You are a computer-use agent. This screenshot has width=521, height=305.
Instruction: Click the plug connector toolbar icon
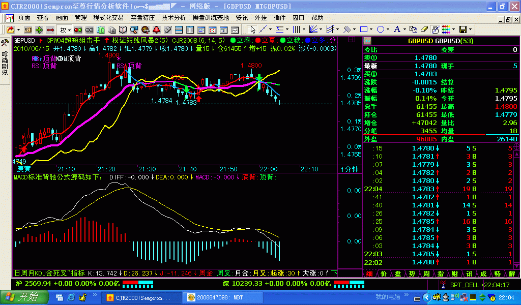(168, 30)
